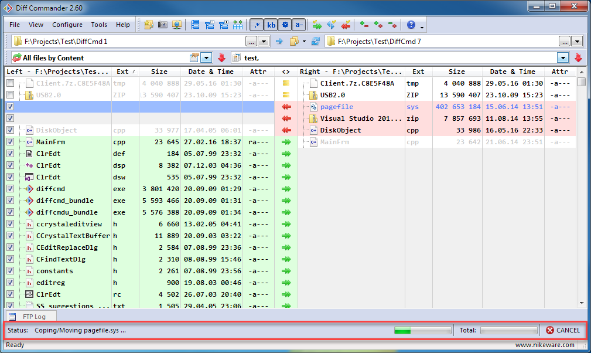Click the help question mark icon
The width and height of the screenshot is (591, 353).
(x=411, y=25)
